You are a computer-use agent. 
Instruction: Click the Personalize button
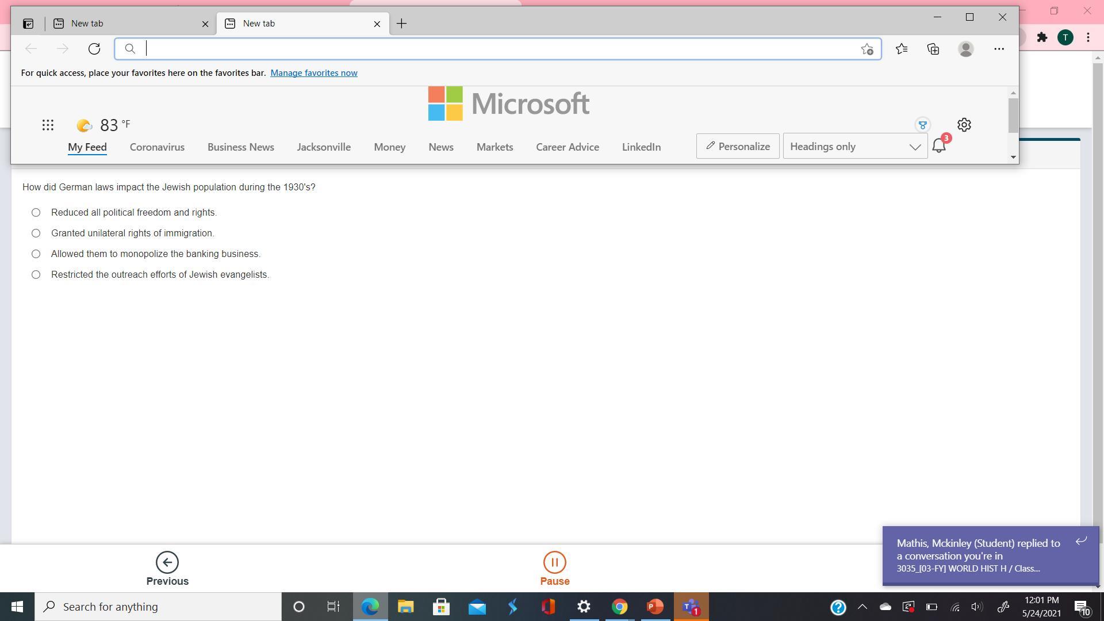(x=738, y=147)
